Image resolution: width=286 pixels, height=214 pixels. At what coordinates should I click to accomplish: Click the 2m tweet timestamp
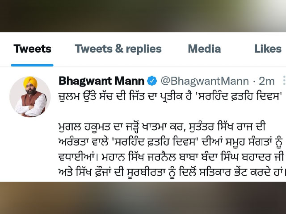(267, 81)
